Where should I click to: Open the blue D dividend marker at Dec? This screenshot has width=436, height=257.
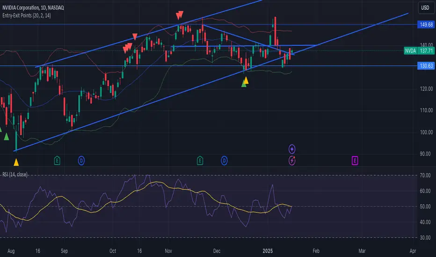(x=224, y=161)
